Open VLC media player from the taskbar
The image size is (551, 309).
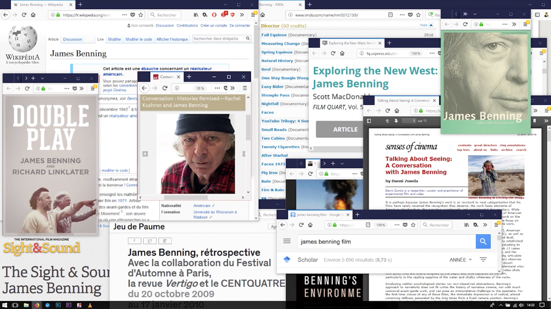tap(90, 305)
